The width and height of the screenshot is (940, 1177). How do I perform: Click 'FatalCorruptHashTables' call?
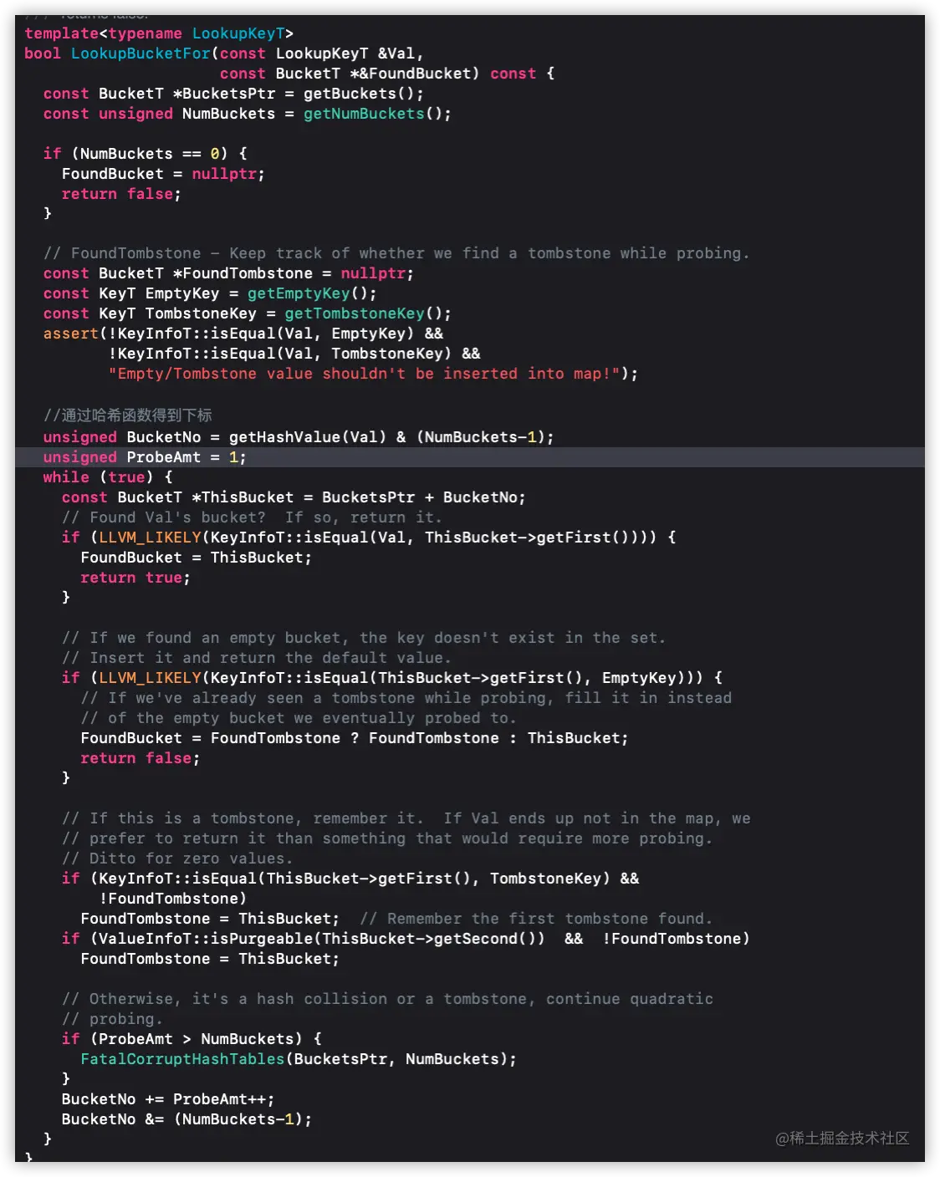pos(182,1059)
